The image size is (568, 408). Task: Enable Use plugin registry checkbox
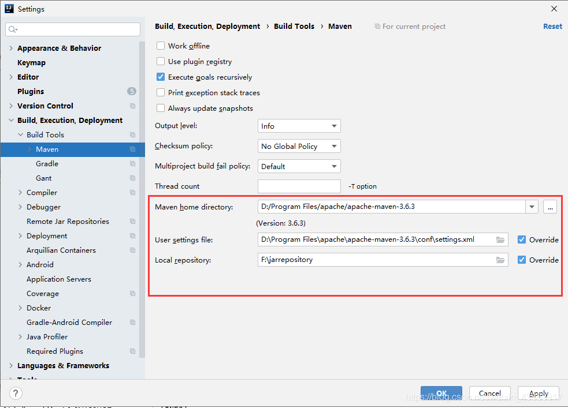[x=161, y=62]
